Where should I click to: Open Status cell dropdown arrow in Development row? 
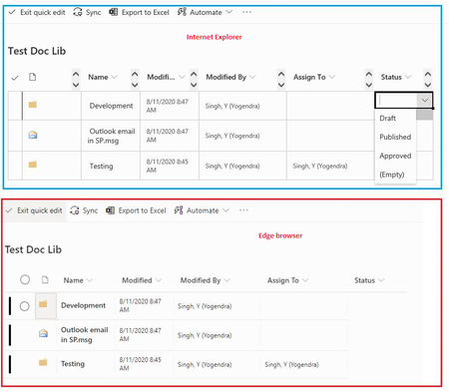(x=425, y=101)
